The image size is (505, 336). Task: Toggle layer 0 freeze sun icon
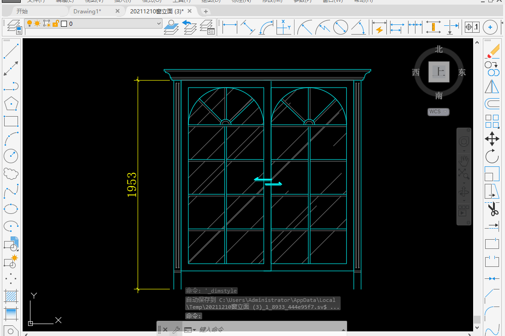coord(37,24)
